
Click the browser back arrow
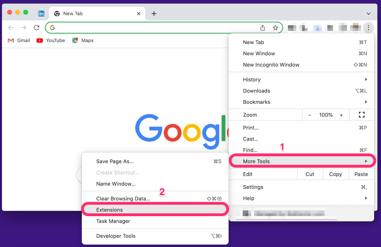pos(11,28)
